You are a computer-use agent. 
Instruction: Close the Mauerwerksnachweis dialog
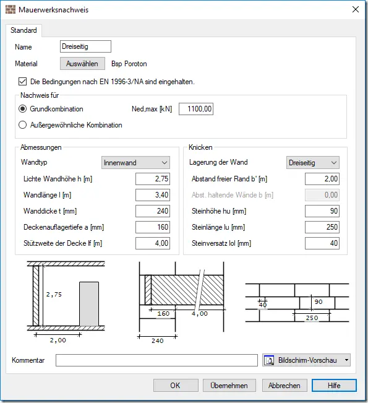[356, 9]
